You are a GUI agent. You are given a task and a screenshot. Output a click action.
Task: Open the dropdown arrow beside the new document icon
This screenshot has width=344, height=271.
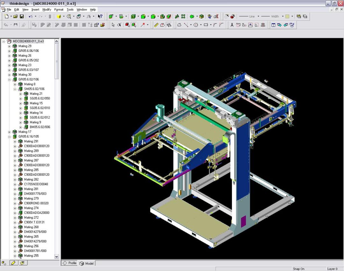pos(11,17)
